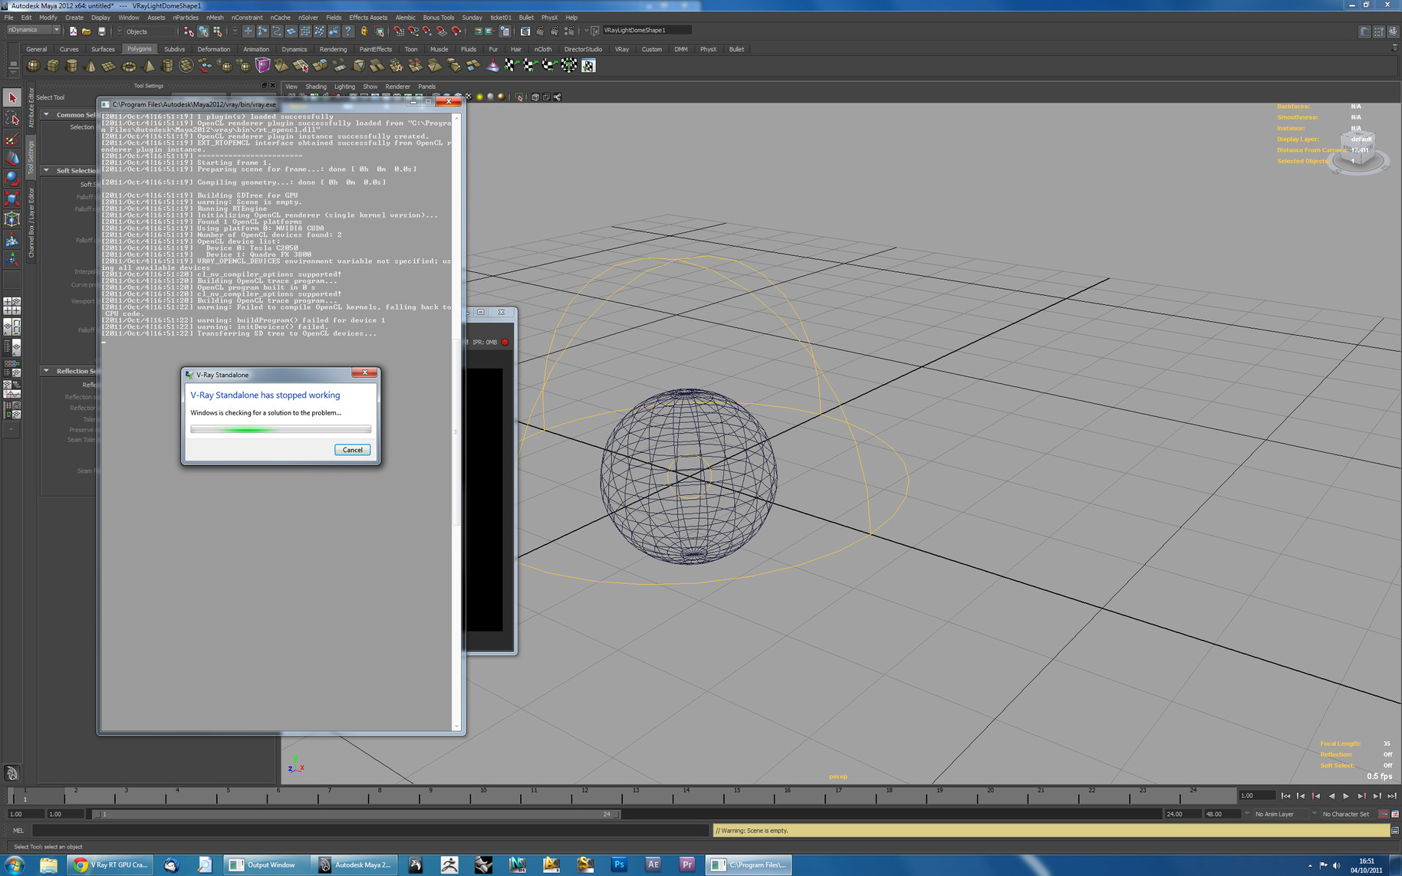The width and height of the screenshot is (1402, 876).
Task: Cancel the V-Ray Standalone crash dialog
Action: click(352, 450)
